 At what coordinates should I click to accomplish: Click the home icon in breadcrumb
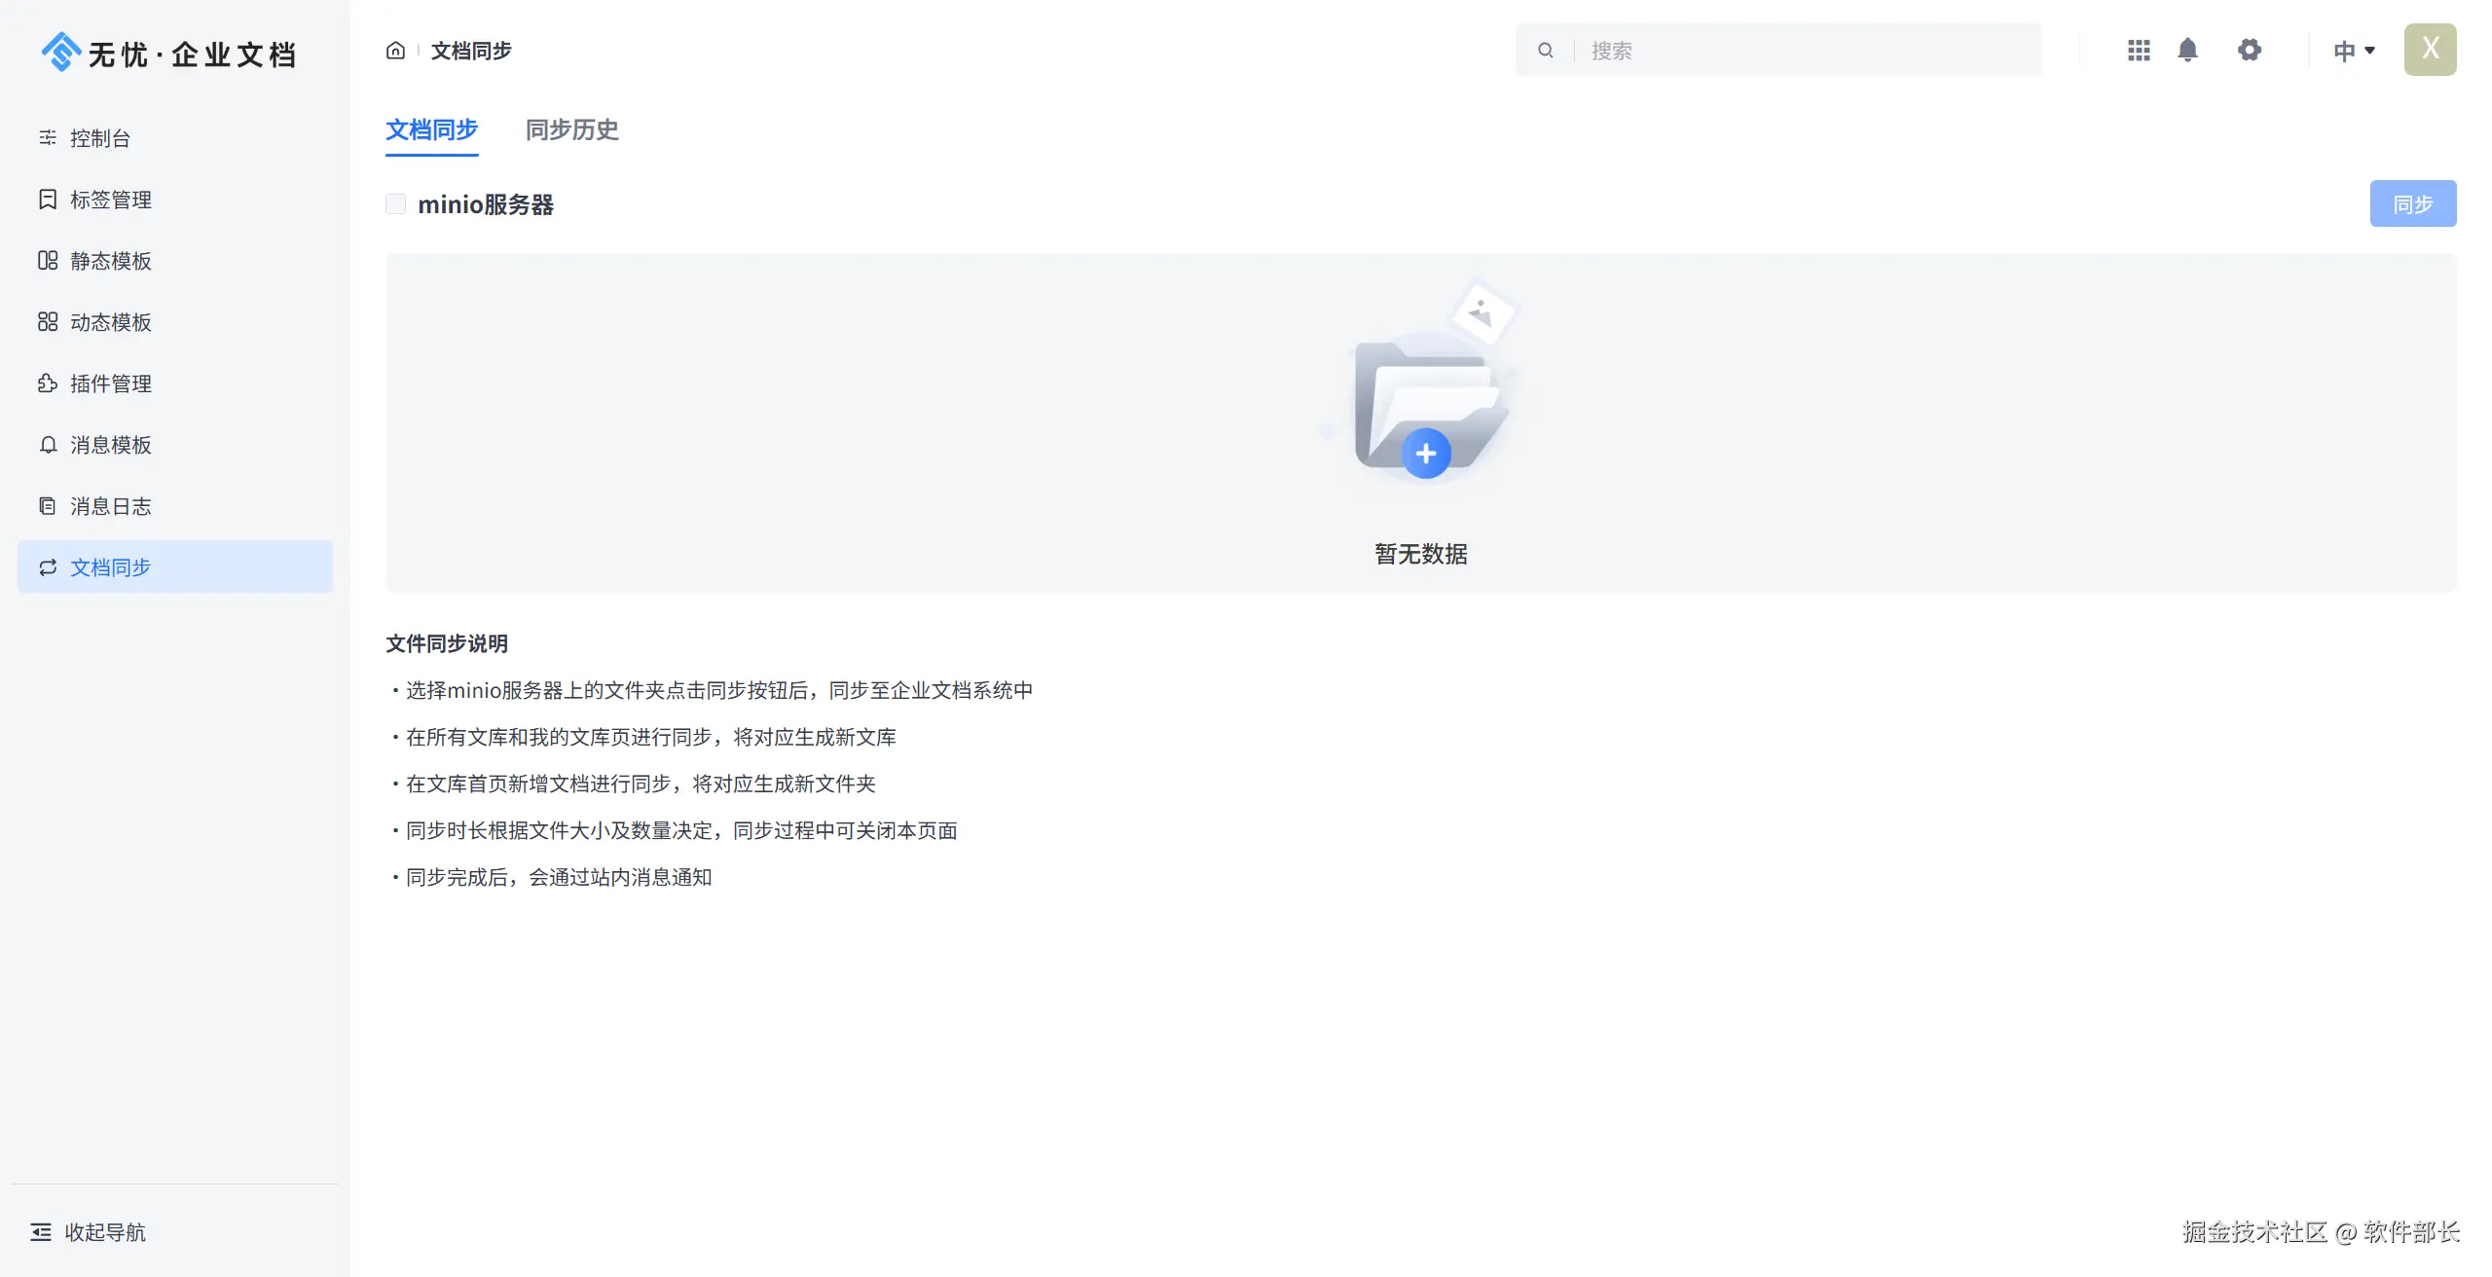(x=395, y=51)
